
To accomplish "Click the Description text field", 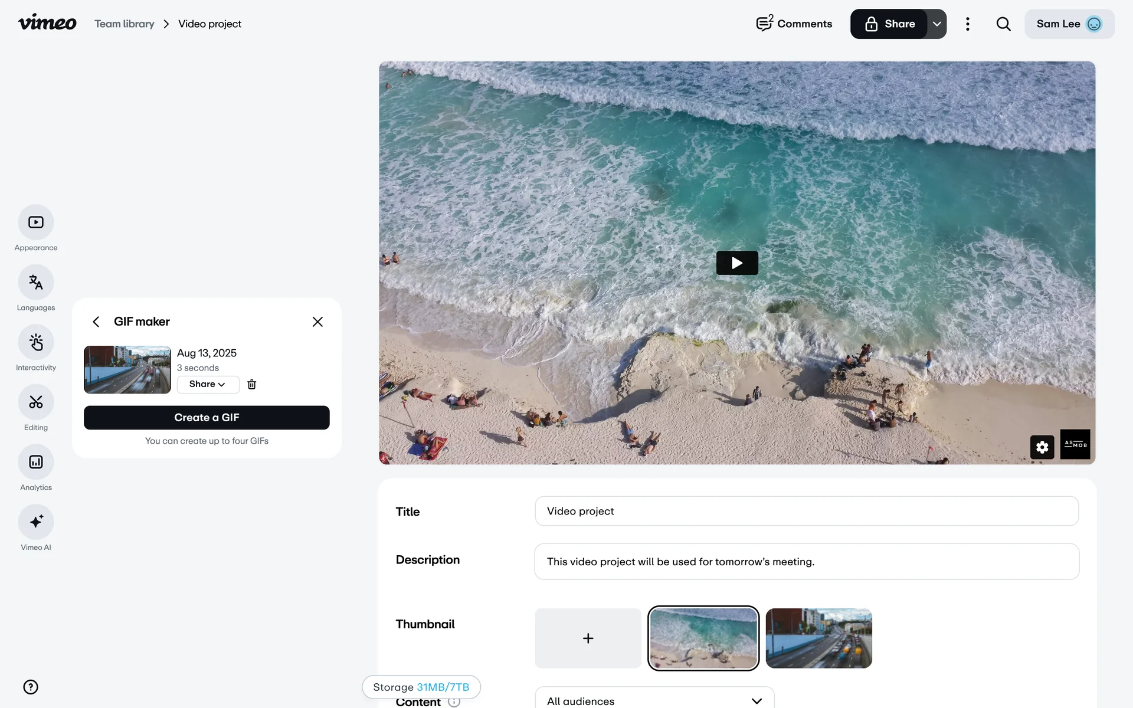I will coord(806,562).
